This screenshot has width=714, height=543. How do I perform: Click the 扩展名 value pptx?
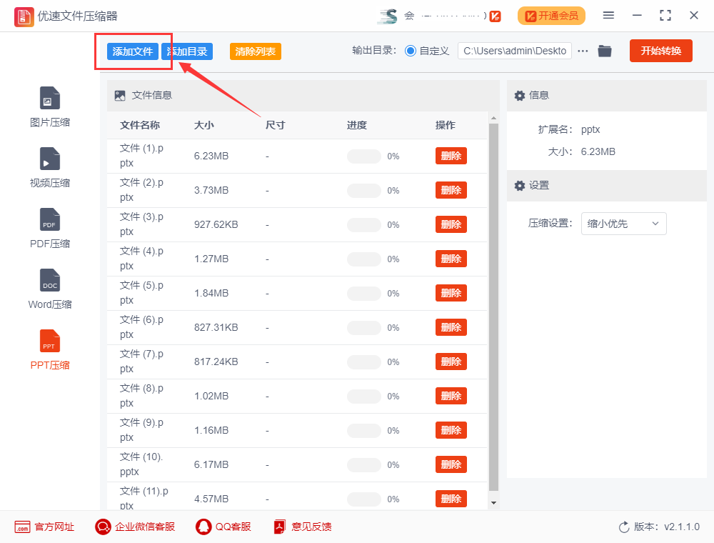pyautogui.click(x=590, y=130)
